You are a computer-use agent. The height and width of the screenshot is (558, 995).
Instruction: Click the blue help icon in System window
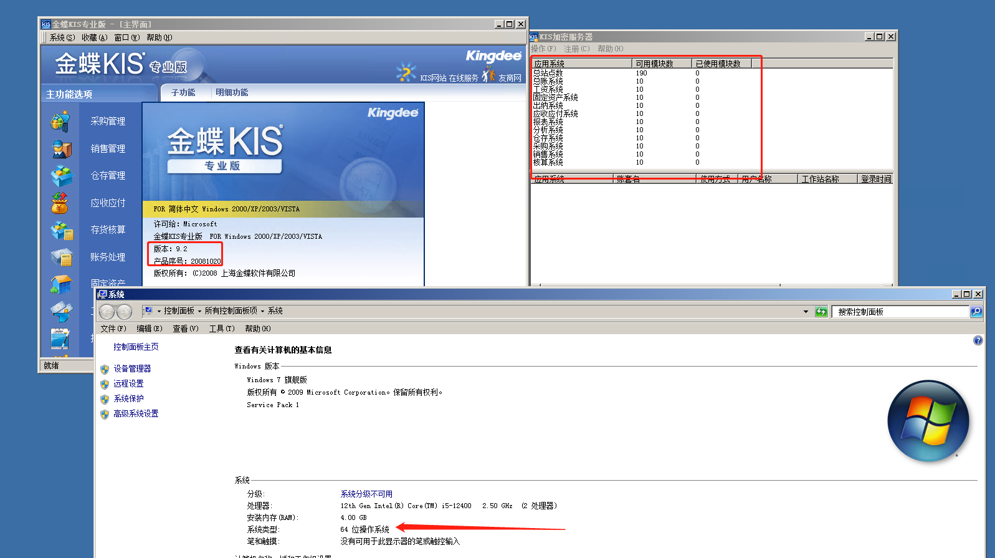[978, 340]
